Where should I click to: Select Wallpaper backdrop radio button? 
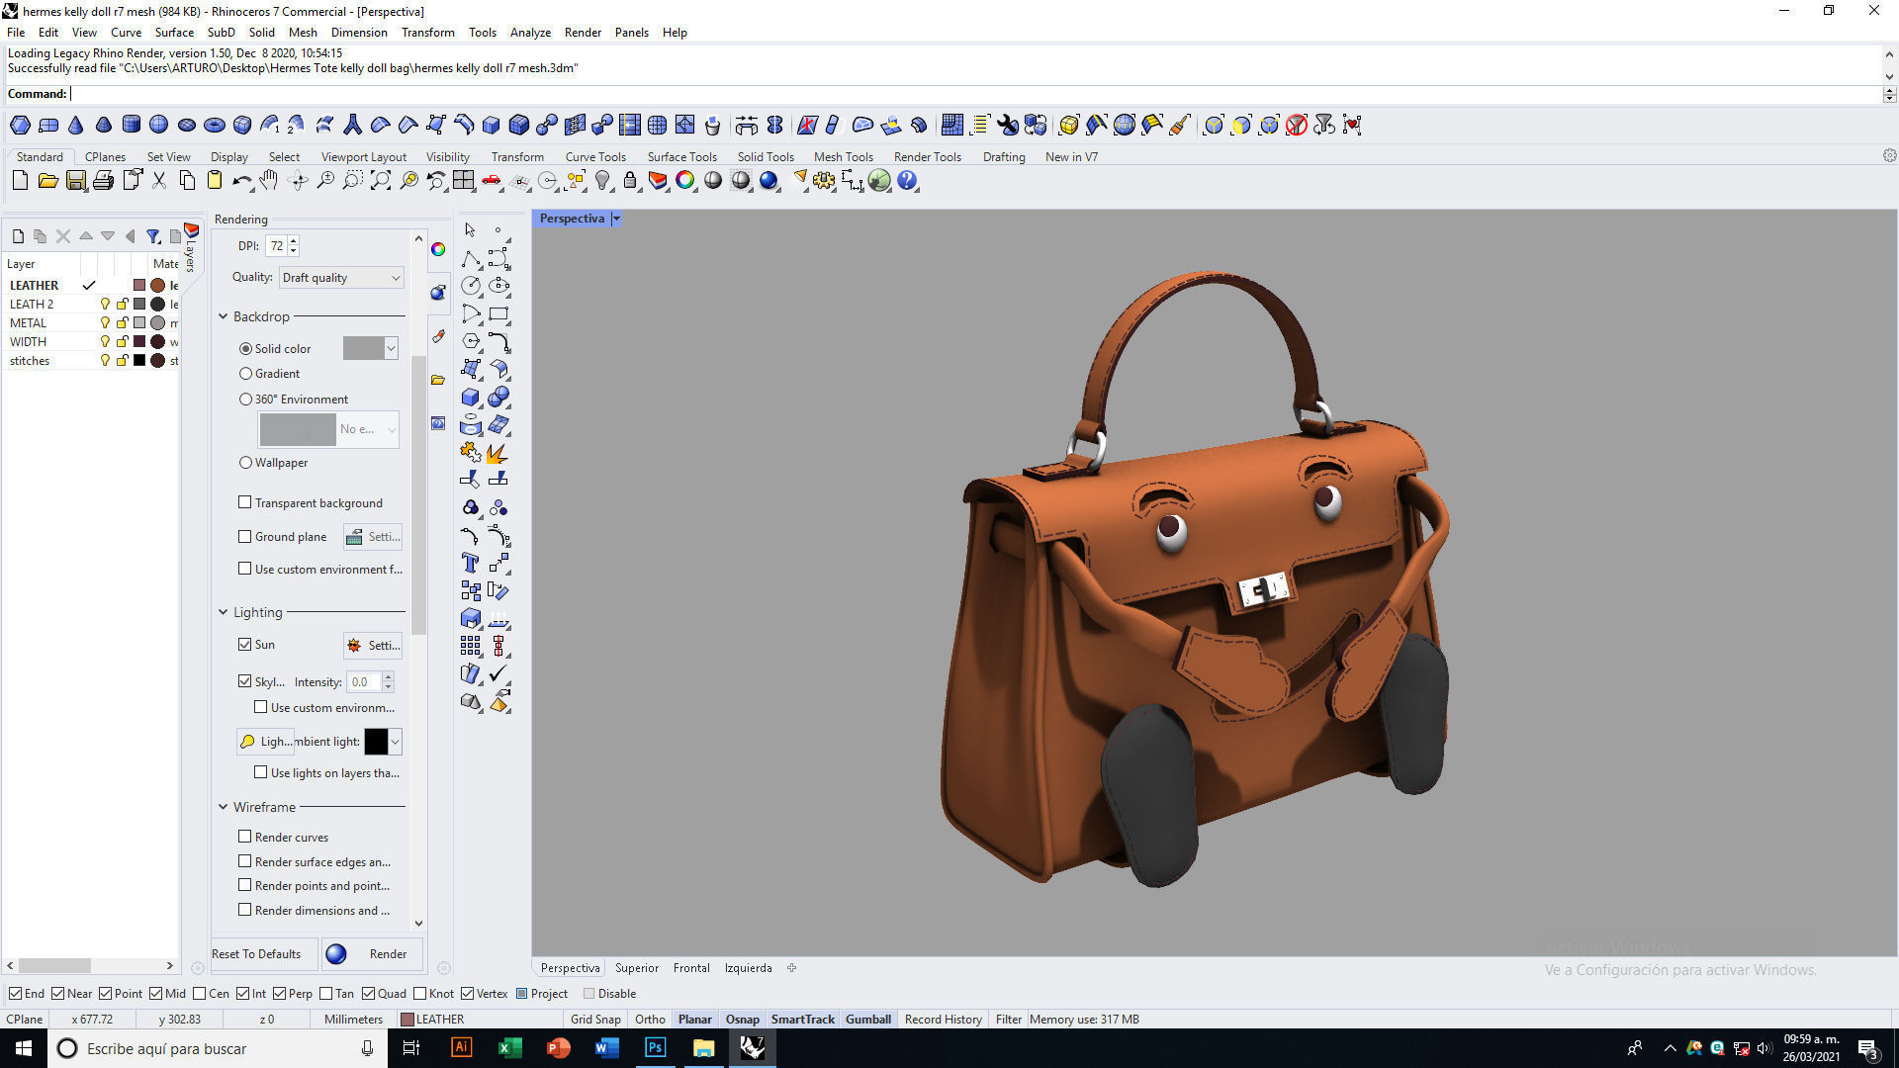pos(245,463)
